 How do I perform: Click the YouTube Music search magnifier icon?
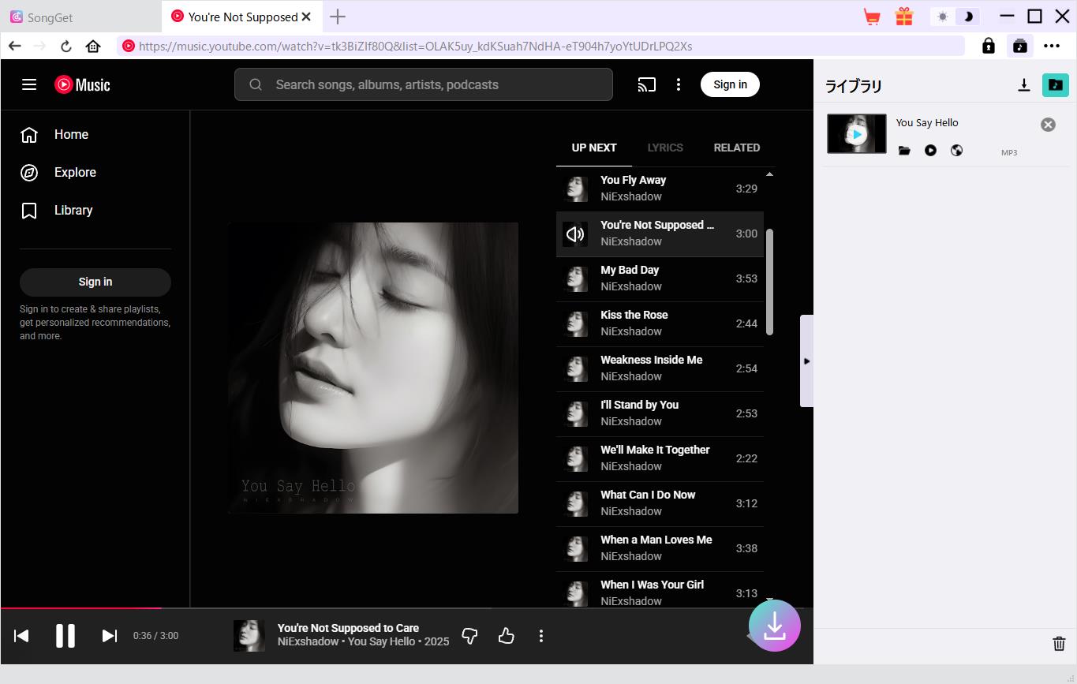click(255, 84)
